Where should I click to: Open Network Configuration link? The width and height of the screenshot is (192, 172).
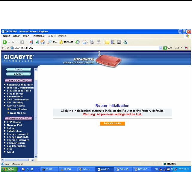20,85
